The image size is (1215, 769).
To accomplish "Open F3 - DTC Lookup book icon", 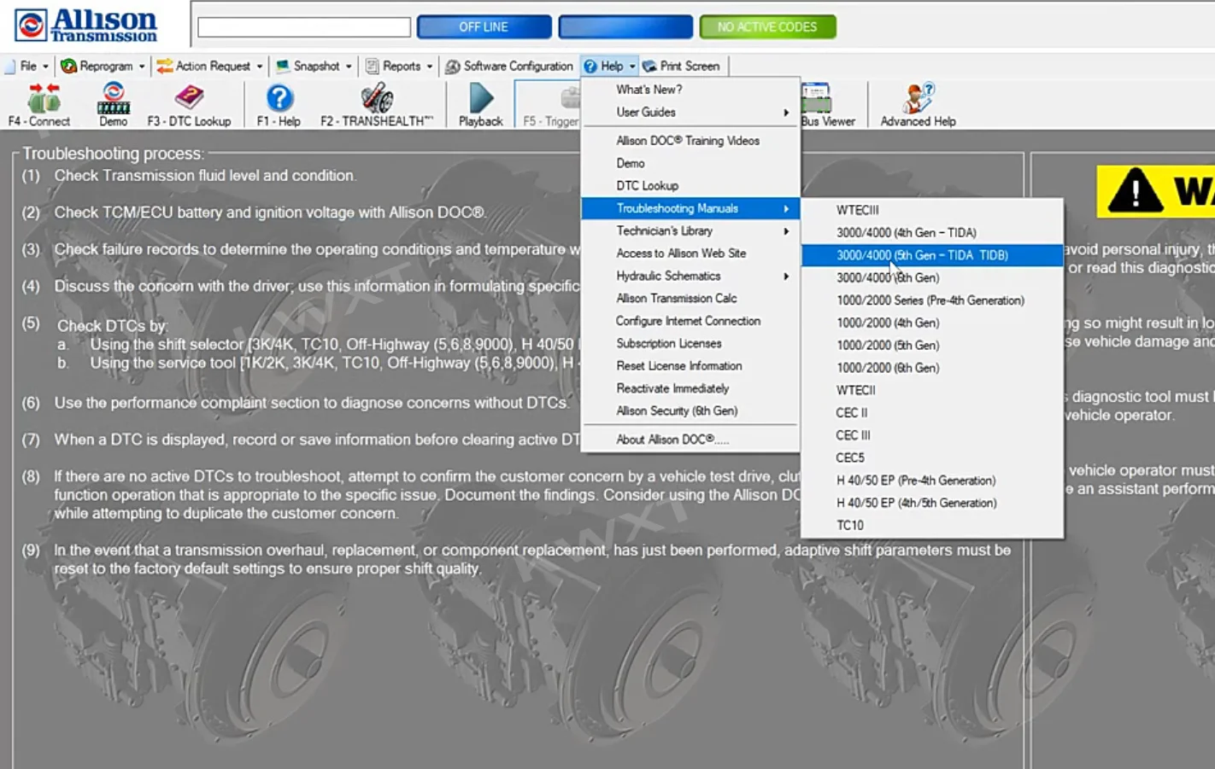I will click(x=189, y=98).
